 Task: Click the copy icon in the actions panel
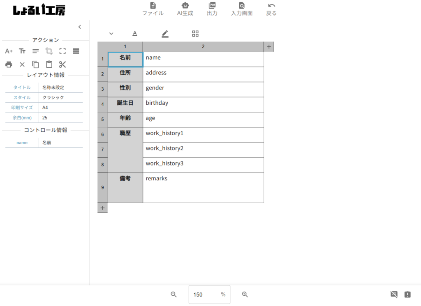tap(36, 64)
